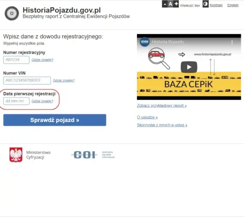
Task: Open 'Gdzie znajdę?' help for Numer rejestracyjny
Action: click(42, 60)
